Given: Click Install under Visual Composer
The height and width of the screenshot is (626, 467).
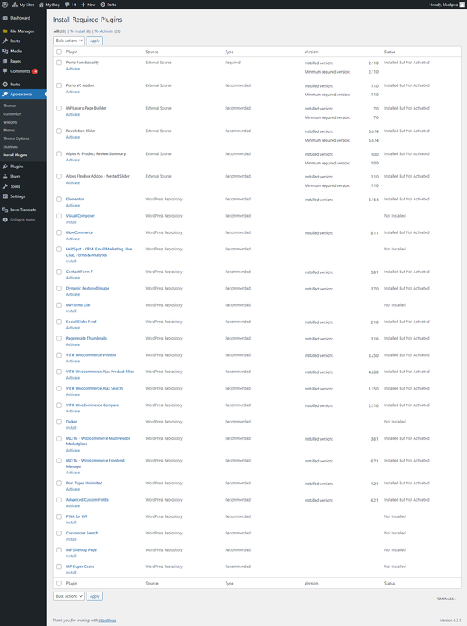Looking at the screenshot, I should (71, 222).
